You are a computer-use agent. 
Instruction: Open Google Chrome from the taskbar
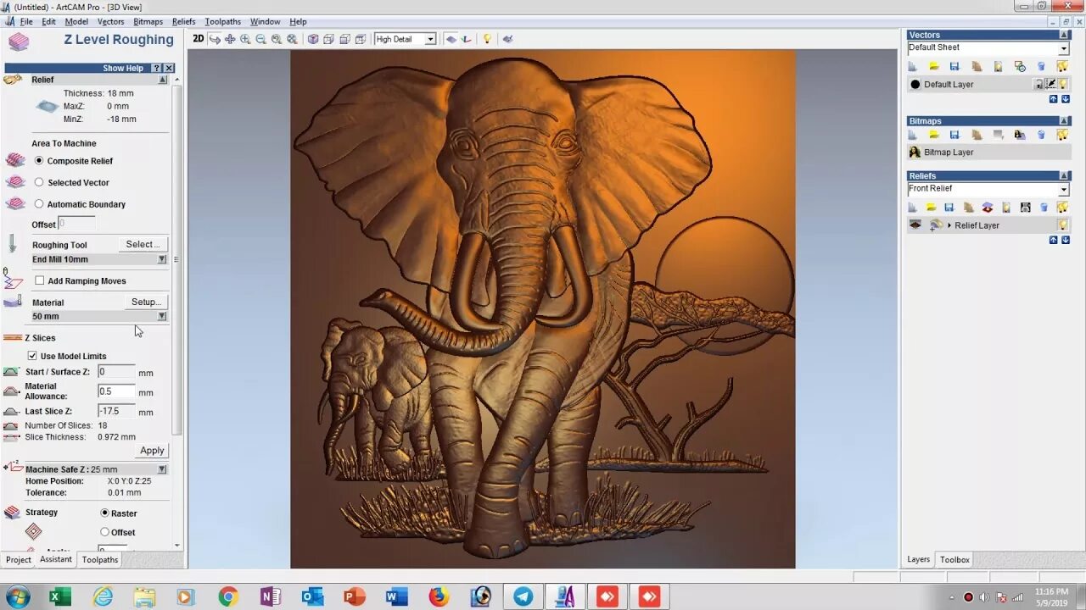coord(228,596)
